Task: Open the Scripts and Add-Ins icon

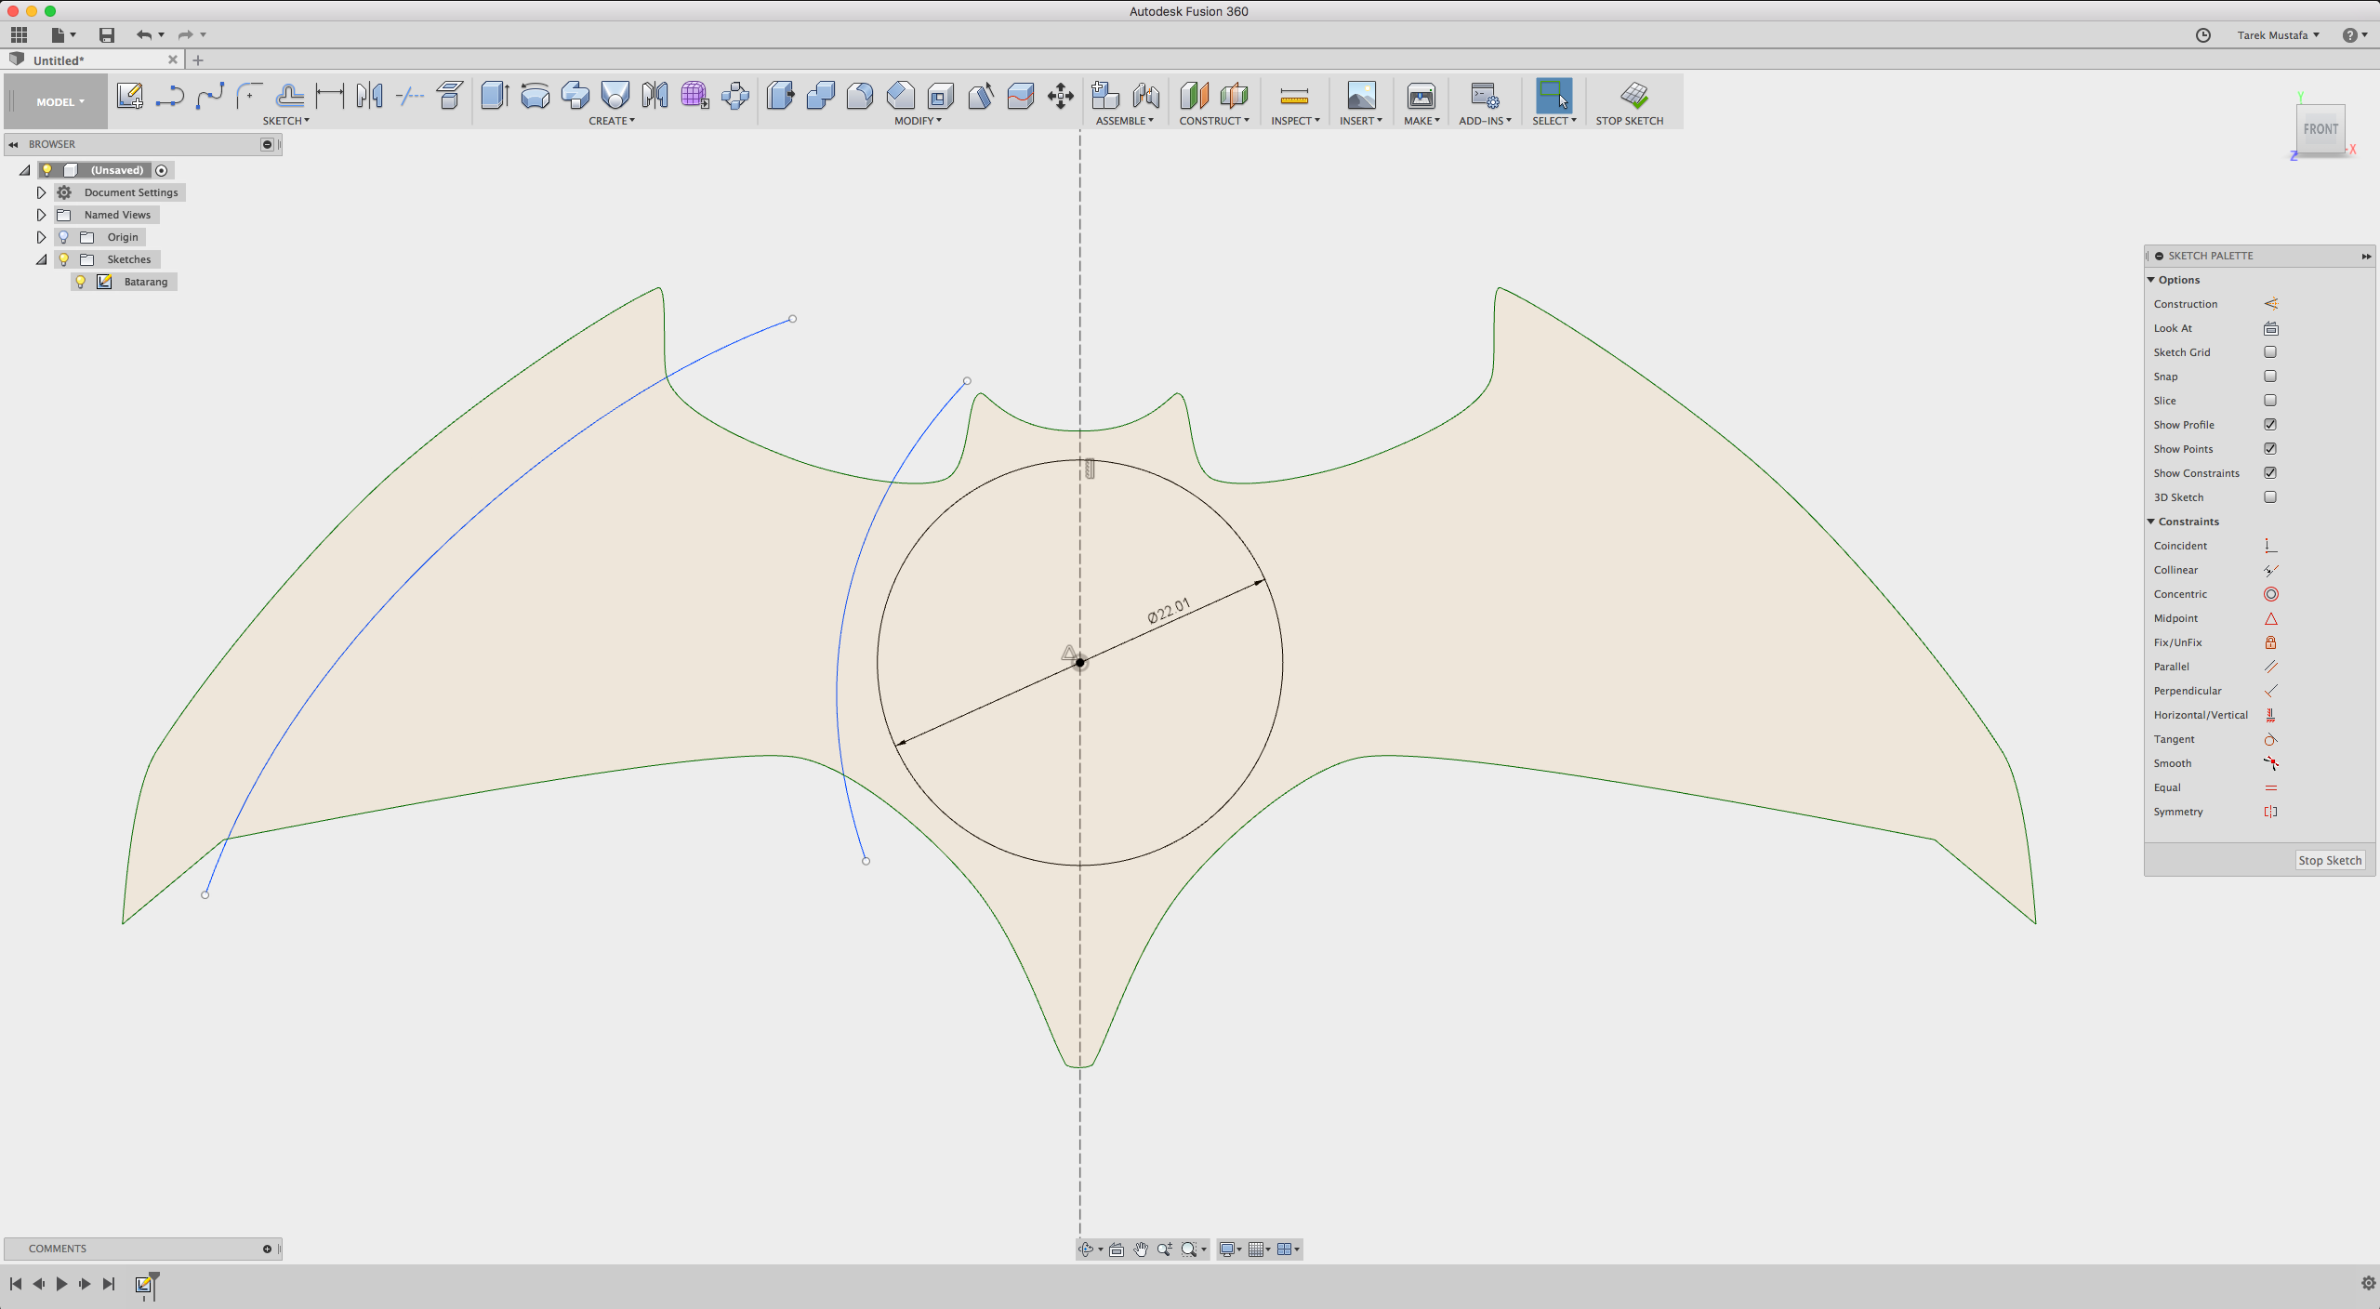Action: (1484, 96)
